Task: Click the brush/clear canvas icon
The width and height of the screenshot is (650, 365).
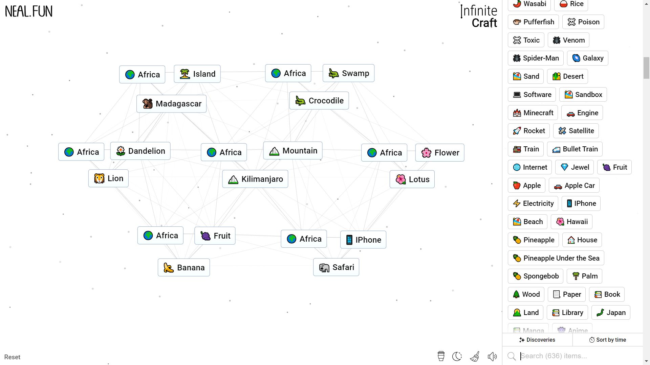Action: tap(475, 357)
